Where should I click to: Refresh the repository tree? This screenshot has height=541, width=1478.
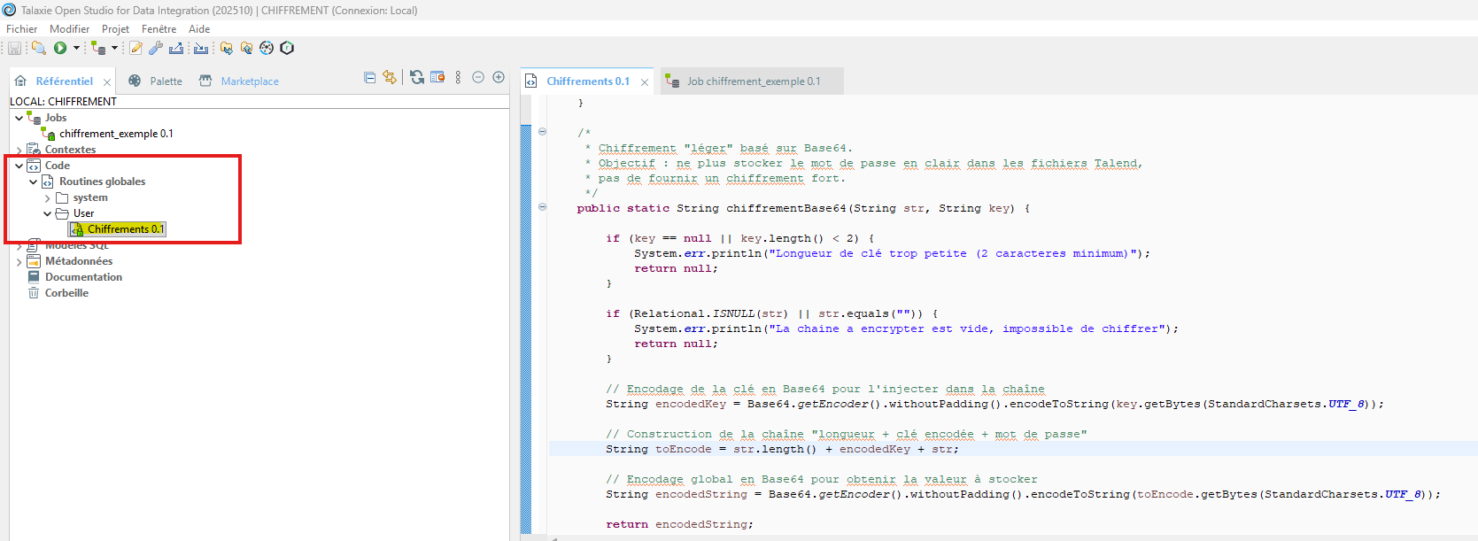(417, 78)
